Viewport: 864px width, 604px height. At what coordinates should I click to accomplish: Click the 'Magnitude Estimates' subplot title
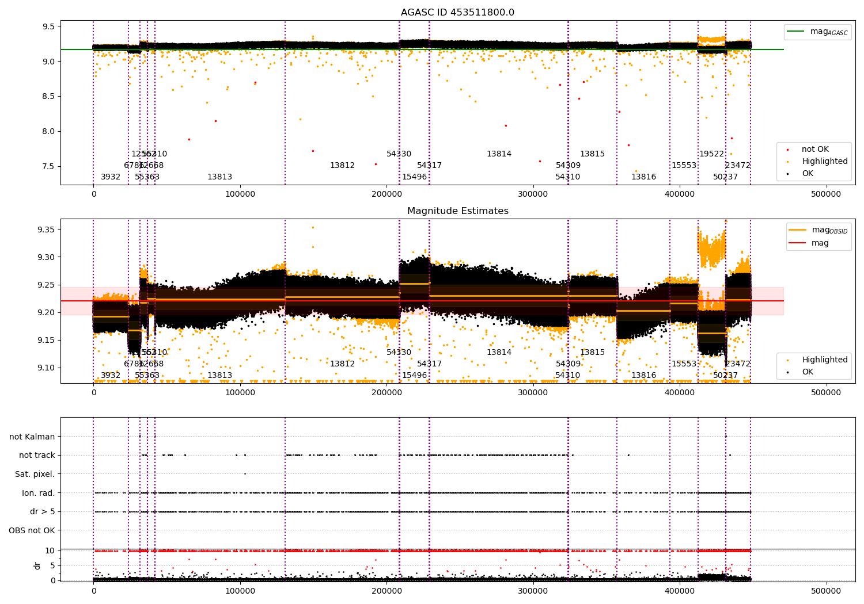point(457,211)
